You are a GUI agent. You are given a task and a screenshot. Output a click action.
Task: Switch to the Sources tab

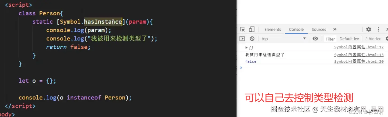pos(319,30)
